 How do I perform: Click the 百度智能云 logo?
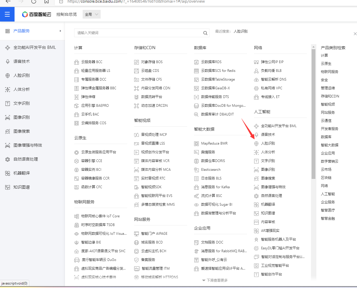[x=37, y=14]
